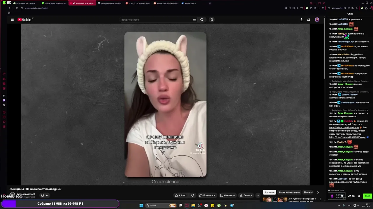Image resolution: width=373 pixels, height=209 pixels.
Task: Open the on-screen keyboard in YouTube search
Action: tap(194, 20)
